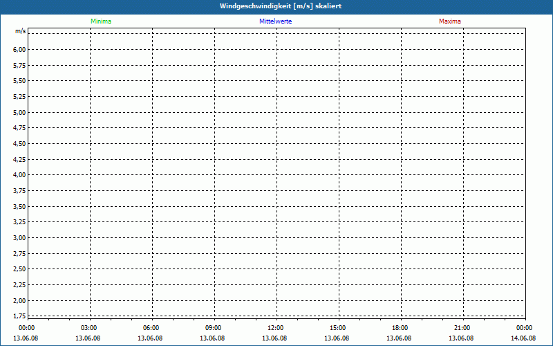Click the 18:00 time axis label
Image resolution: width=553 pixels, height=346 pixels.
tap(400, 328)
